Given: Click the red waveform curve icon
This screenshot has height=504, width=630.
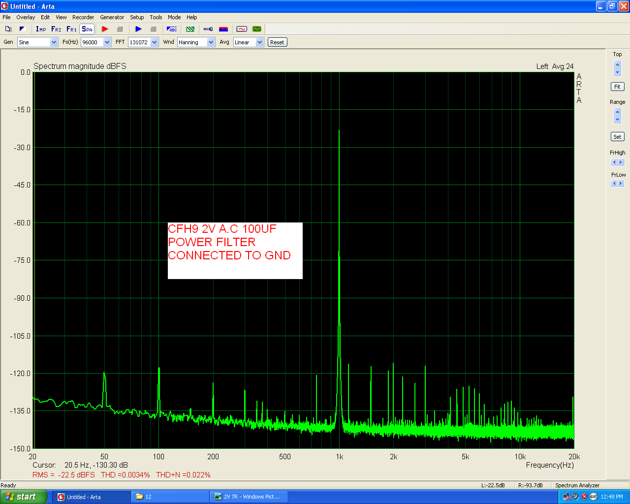Looking at the screenshot, I should pyautogui.click(x=242, y=29).
